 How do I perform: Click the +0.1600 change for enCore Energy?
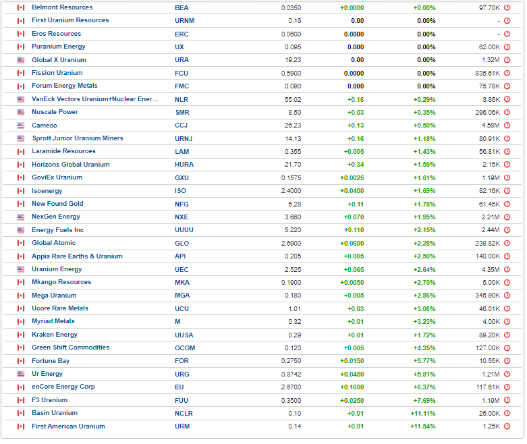(352, 387)
